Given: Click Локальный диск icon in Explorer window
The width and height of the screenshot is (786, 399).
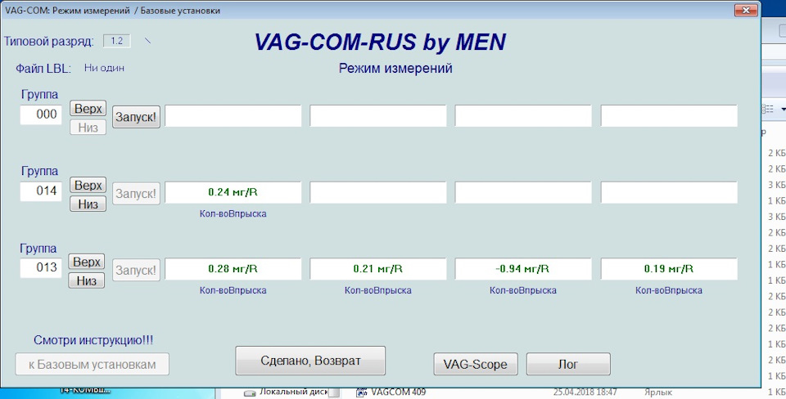Looking at the screenshot, I should pos(249,393).
